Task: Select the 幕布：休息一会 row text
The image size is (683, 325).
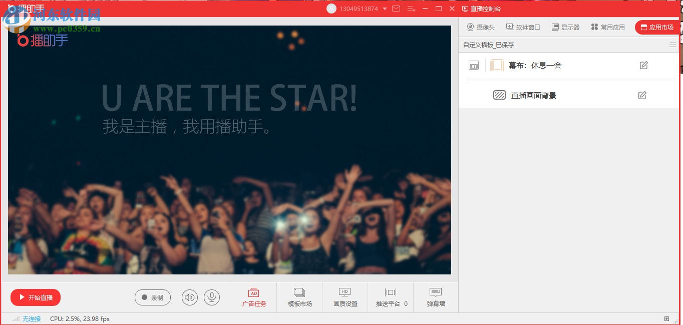Action: [535, 65]
